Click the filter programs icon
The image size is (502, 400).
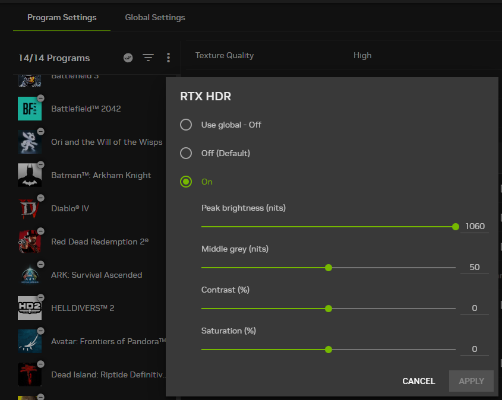[148, 58]
